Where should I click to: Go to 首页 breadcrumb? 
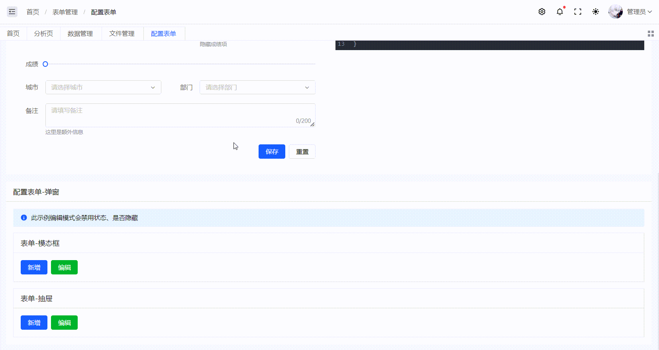(33, 12)
